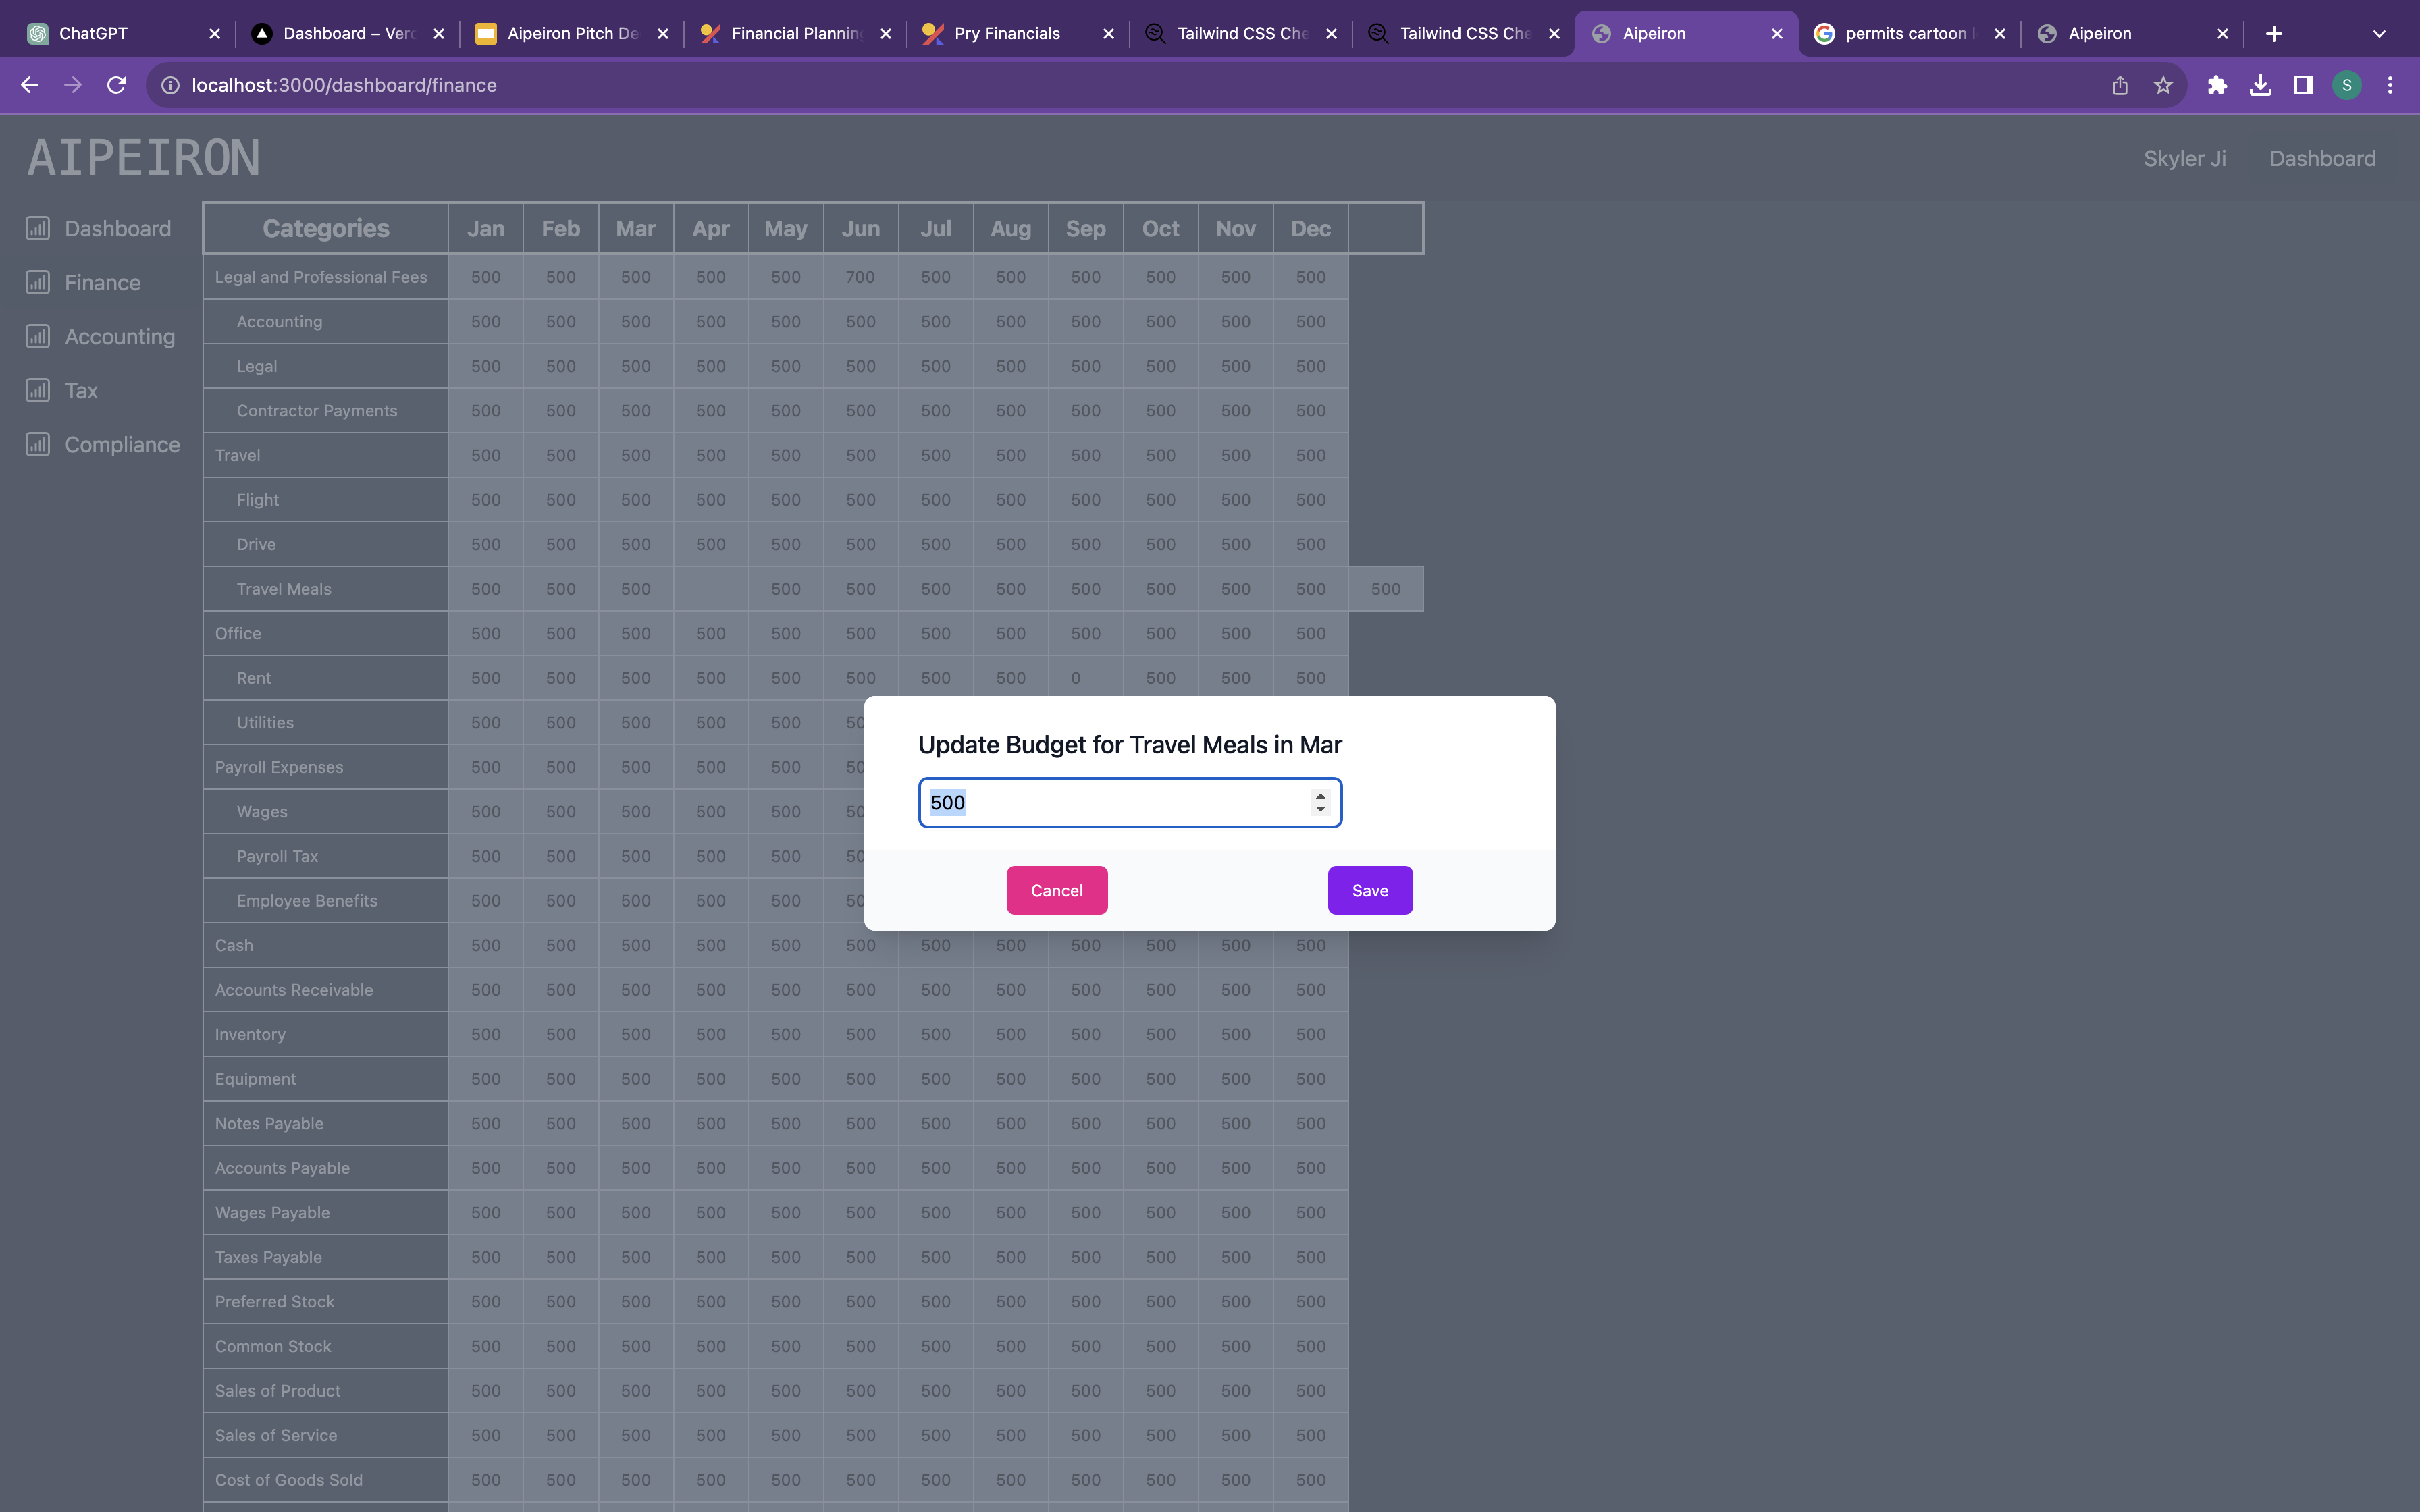Click the Compliance sidebar chart icon
The height and width of the screenshot is (1512, 2420).
point(38,445)
